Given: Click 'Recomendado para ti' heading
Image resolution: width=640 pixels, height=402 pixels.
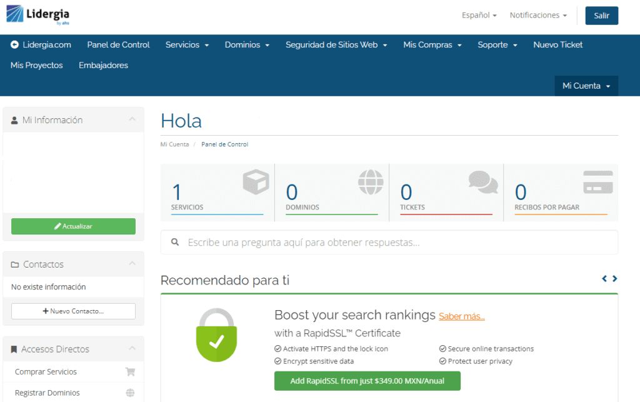Looking at the screenshot, I should (x=225, y=280).
